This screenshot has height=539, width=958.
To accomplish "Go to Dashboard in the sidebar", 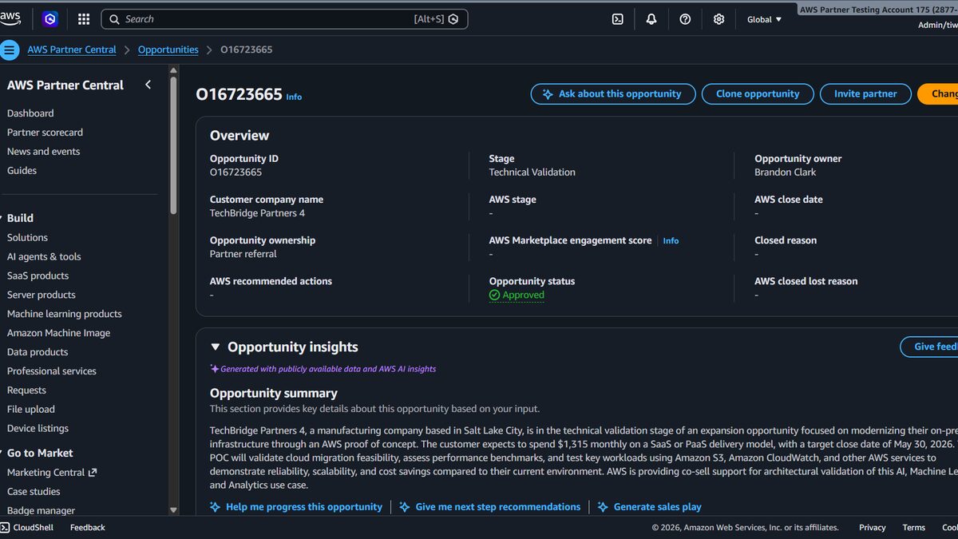I will tap(30, 113).
